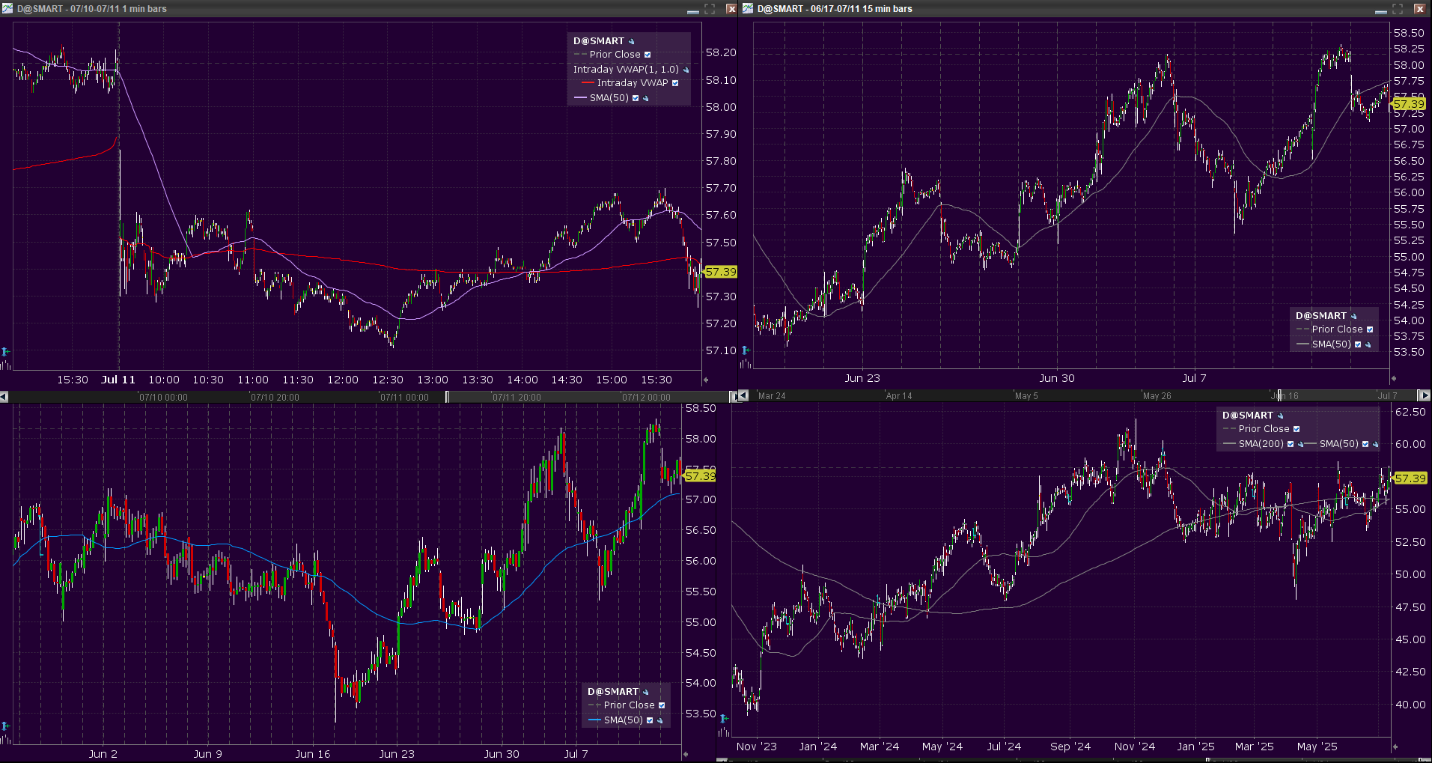Open D@SMART settings wrench in 1 min chart

[632, 42]
